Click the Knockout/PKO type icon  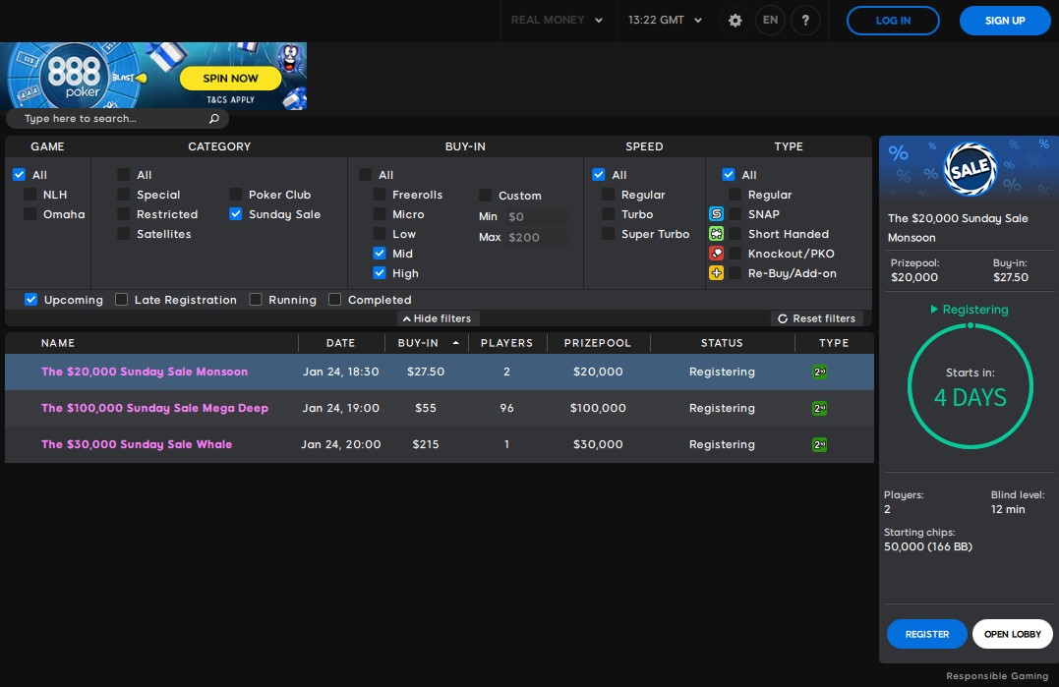[x=716, y=254]
